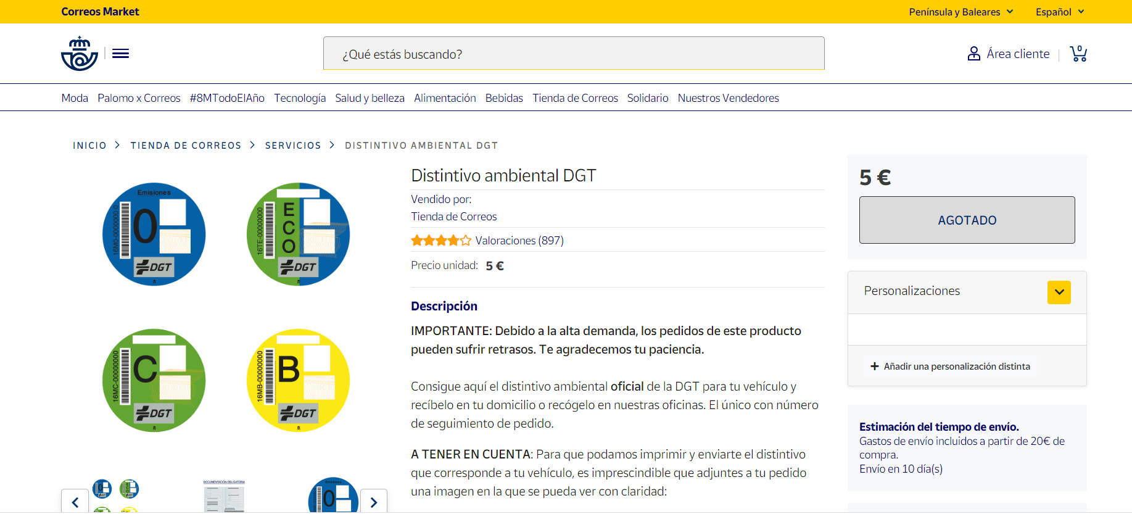The image size is (1132, 514).
Task: Open the Tecnología menu category
Action: [300, 98]
